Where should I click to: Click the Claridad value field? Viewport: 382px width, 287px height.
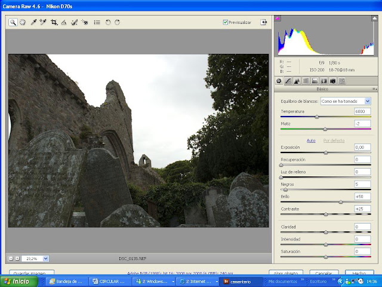362,227
